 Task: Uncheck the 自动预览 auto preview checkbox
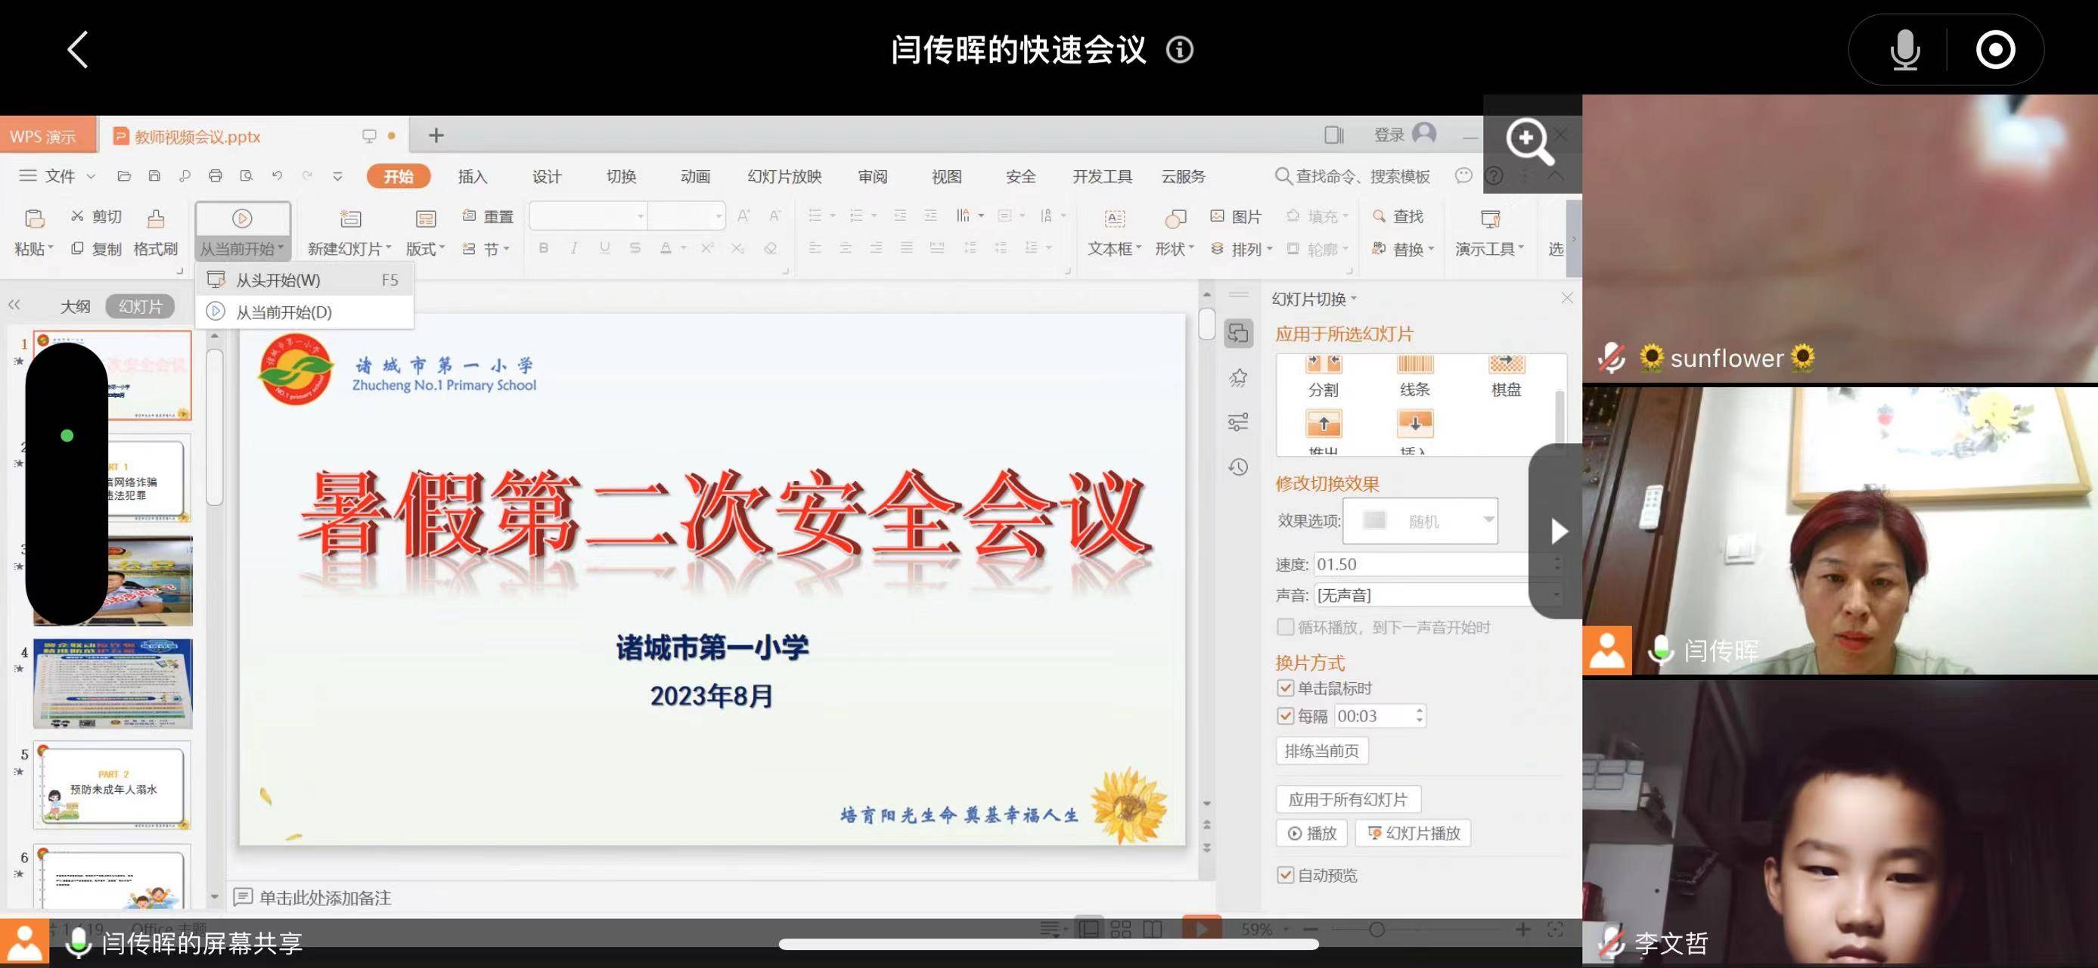point(1285,875)
